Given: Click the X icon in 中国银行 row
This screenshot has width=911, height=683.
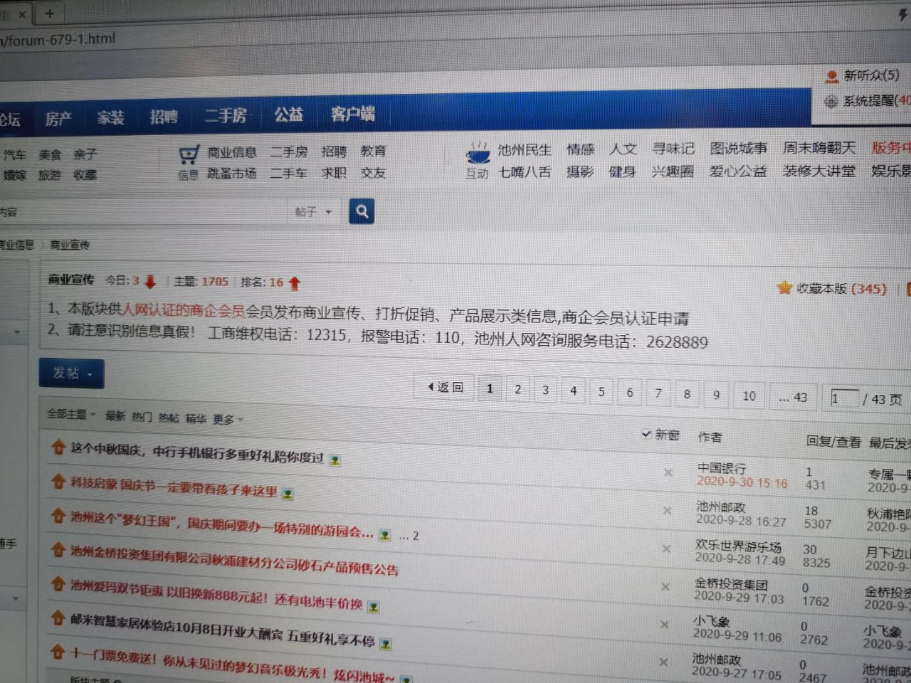Looking at the screenshot, I should [668, 472].
